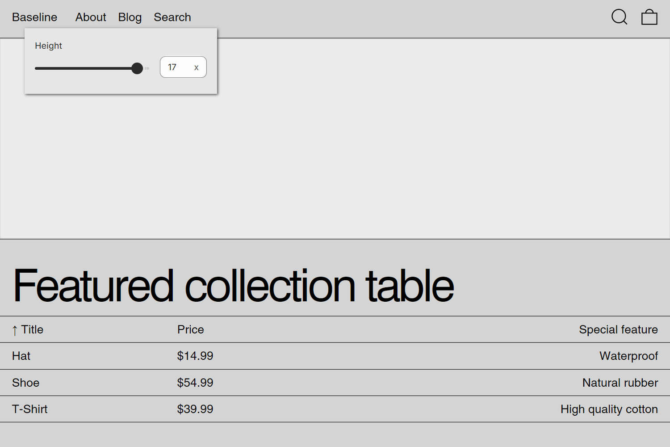This screenshot has height=447, width=670.
Task: Click the $54.99 price of the Shoe
Action: [195, 383]
